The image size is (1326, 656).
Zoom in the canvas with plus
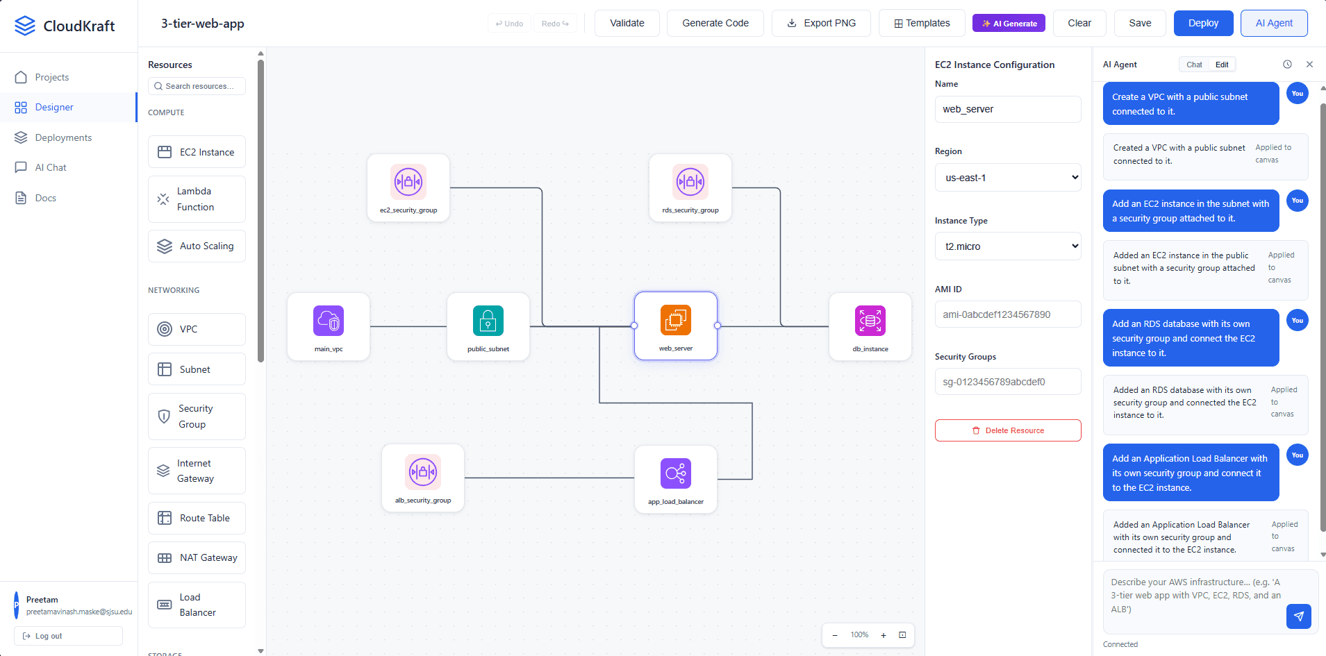pos(884,635)
